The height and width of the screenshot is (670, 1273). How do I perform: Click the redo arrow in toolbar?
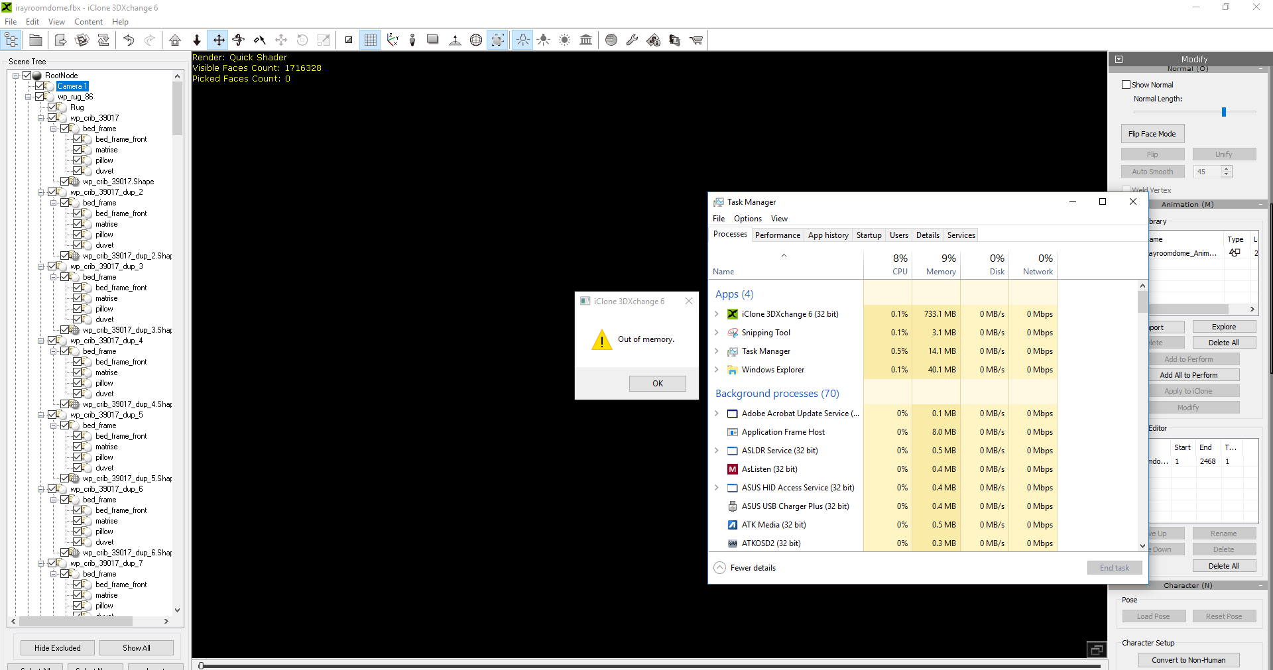pos(150,40)
